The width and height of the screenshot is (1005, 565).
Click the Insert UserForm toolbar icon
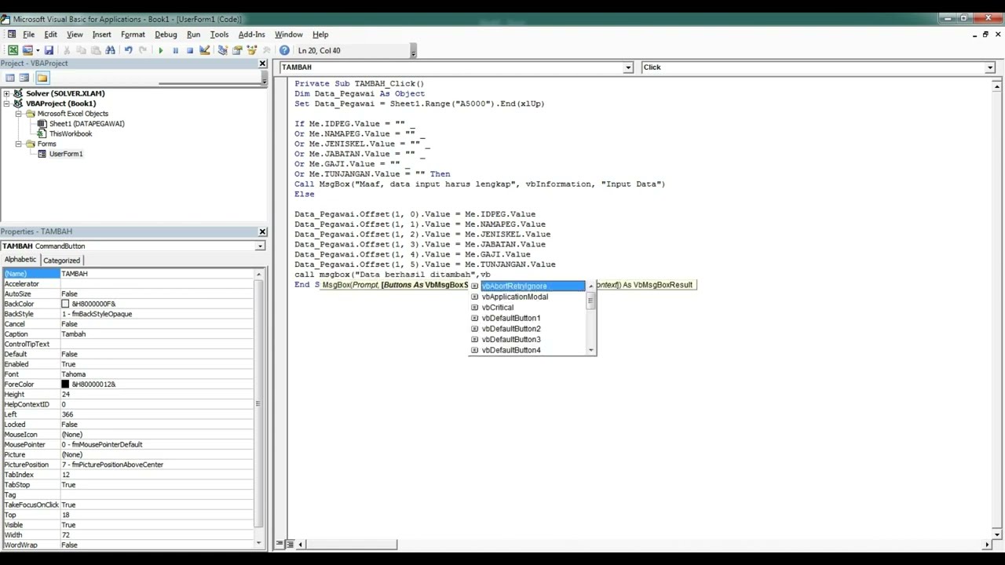pyautogui.click(x=27, y=50)
